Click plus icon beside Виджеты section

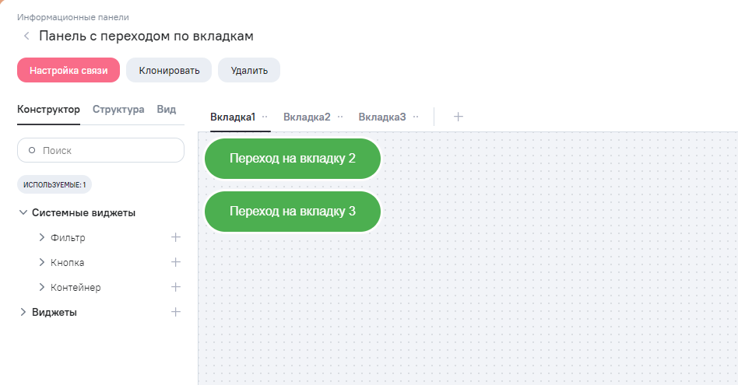point(176,312)
